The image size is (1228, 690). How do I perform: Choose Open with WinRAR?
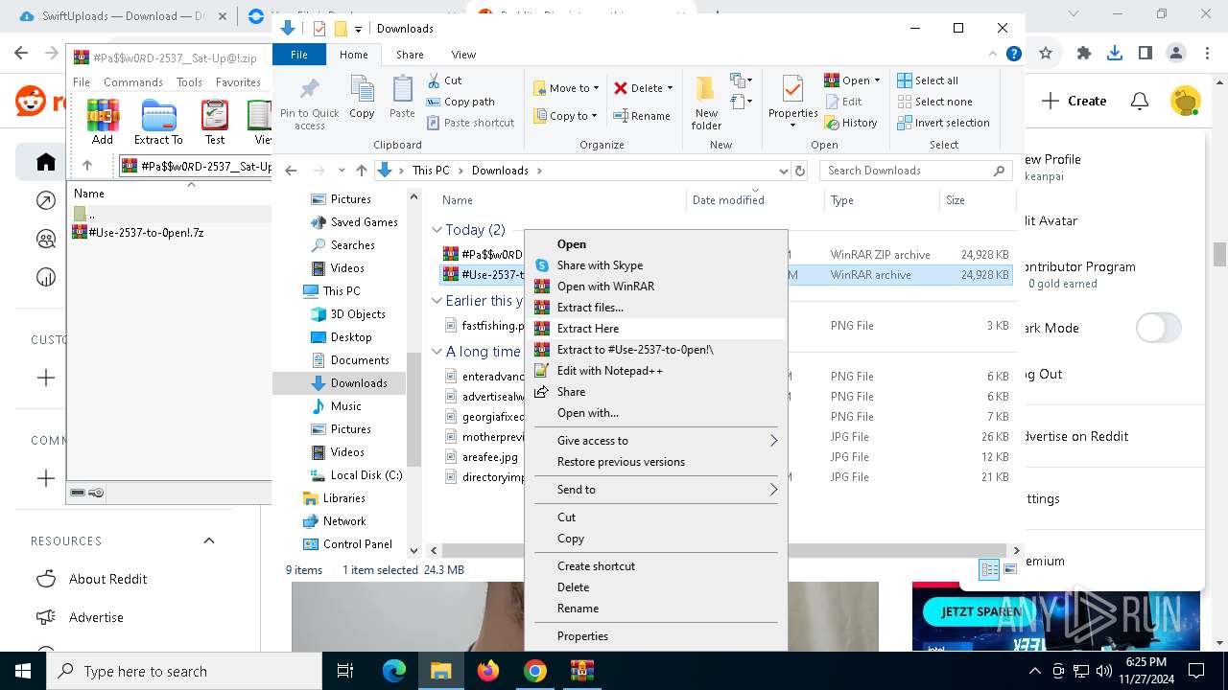pos(655,287)
